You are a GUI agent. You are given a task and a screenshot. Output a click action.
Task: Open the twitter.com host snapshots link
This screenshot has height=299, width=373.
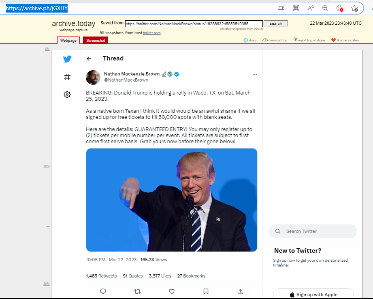point(152,33)
